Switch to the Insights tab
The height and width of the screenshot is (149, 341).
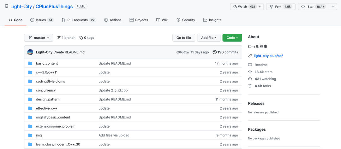pyautogui.click(x=212, y=20)
